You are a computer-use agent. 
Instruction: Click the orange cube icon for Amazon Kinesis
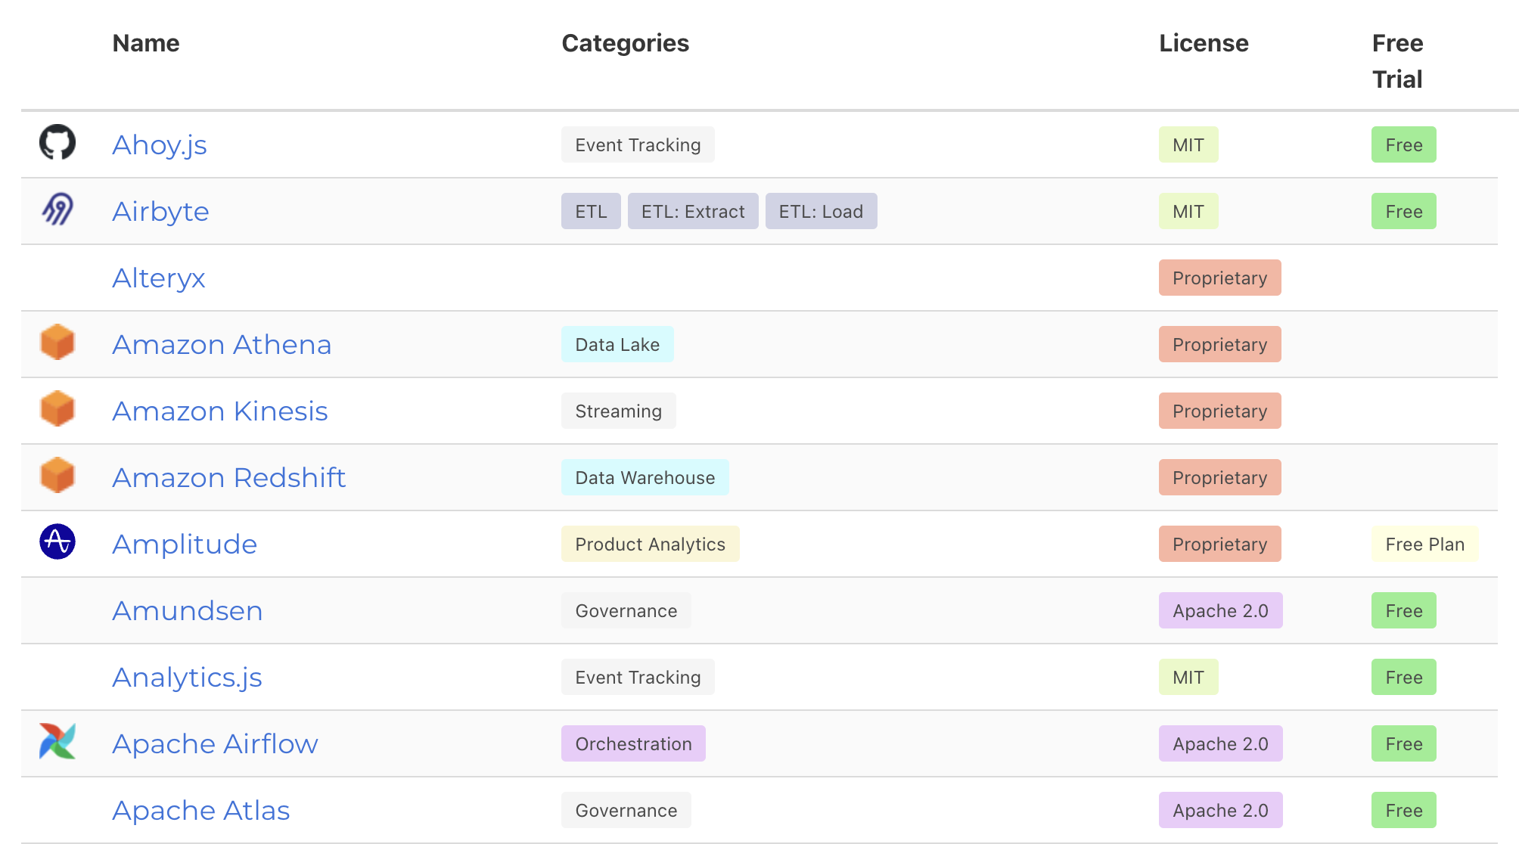(x=57, y=408)
